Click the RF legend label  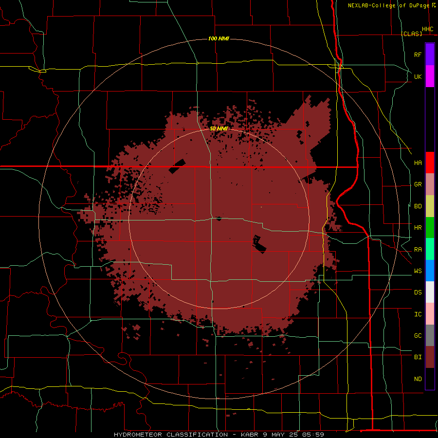pos(418,55)
